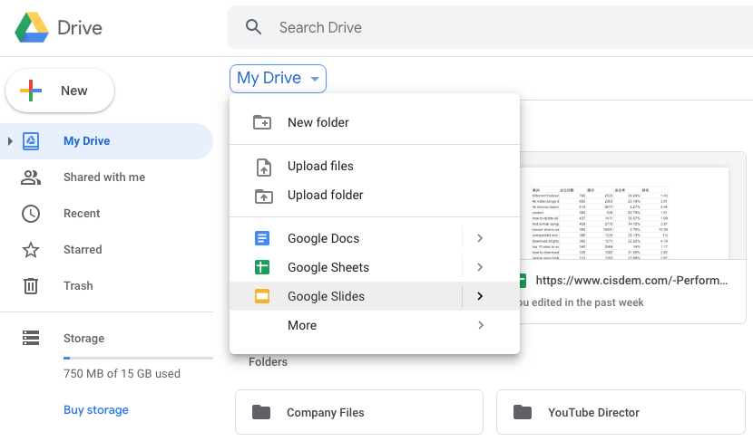
Task: Click the Google Drive logo icon
Action: (x=32, y=27)
